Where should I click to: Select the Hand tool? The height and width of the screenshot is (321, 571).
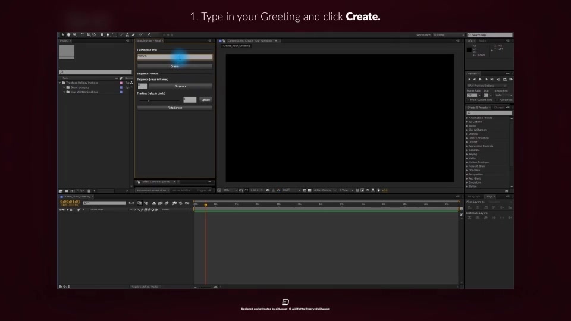click(x=68, y=35)
